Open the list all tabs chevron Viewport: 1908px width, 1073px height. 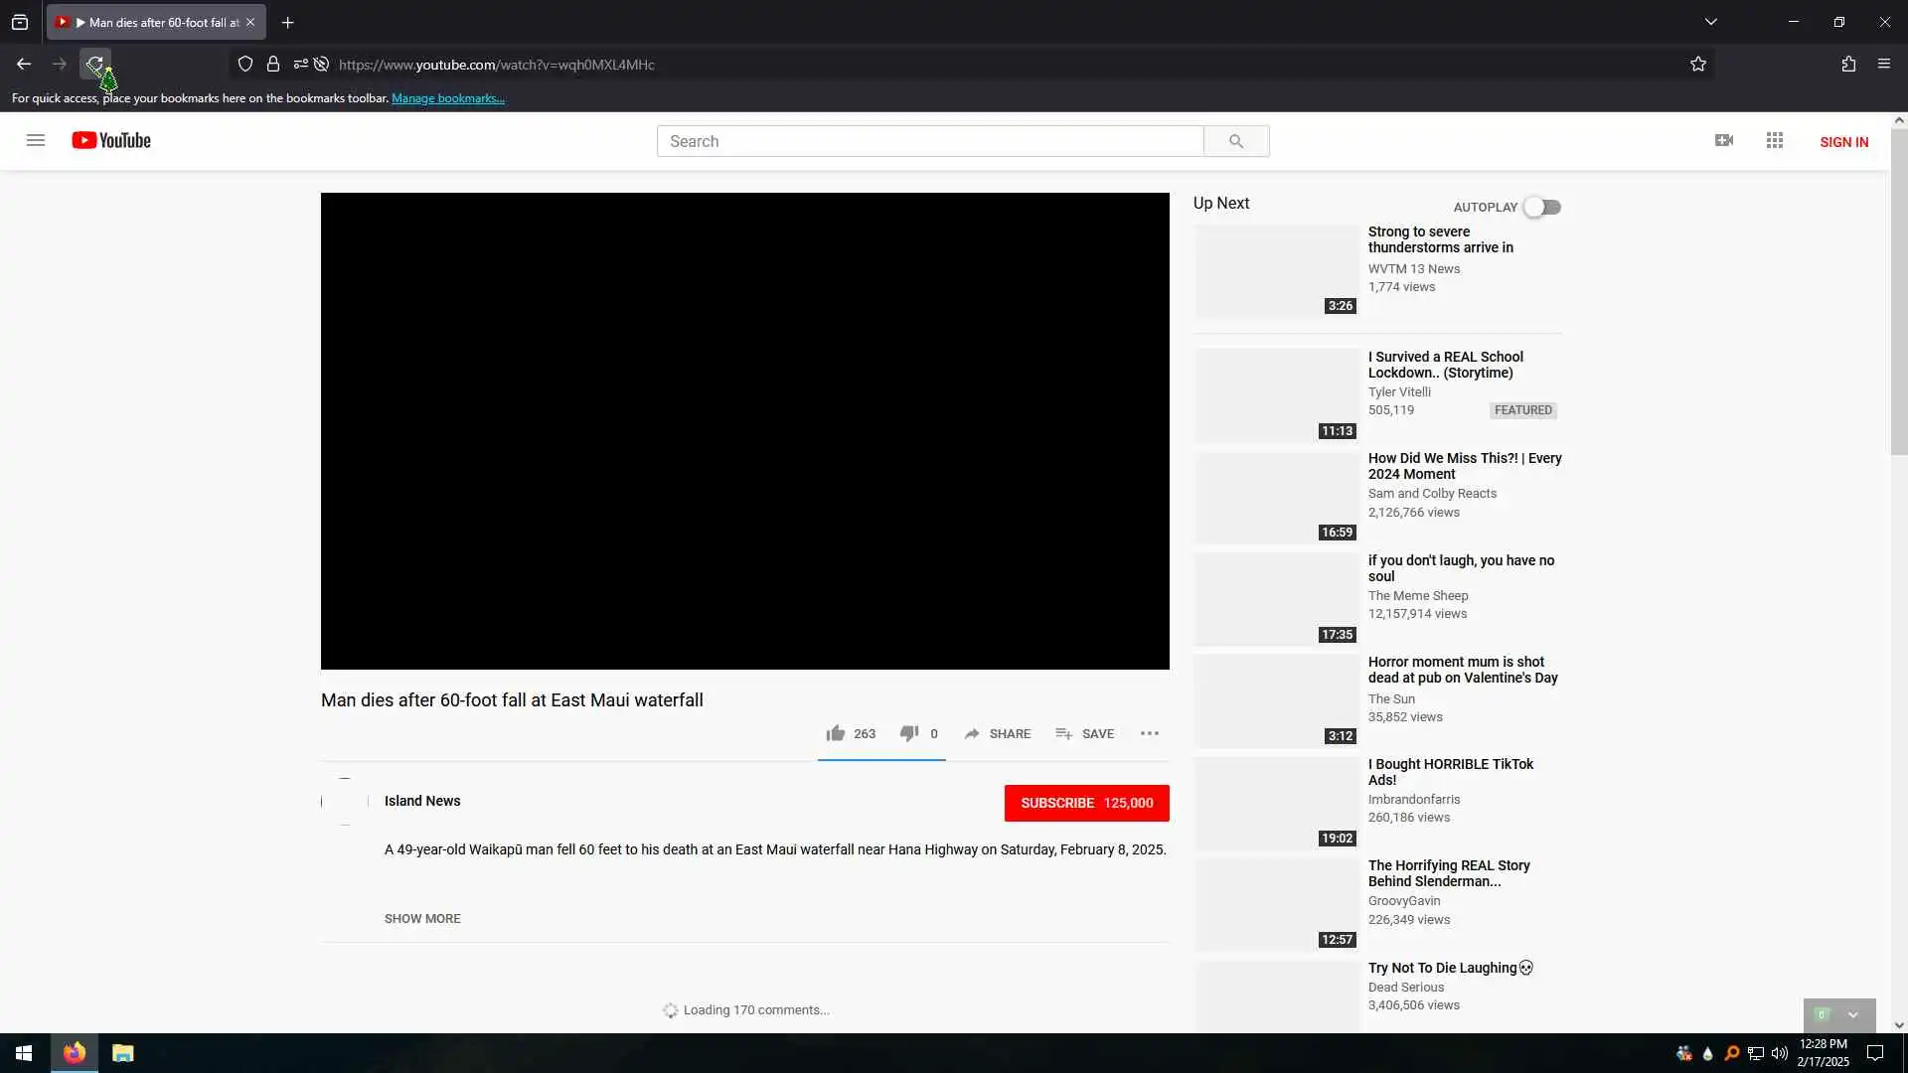tap(1711, 22)
